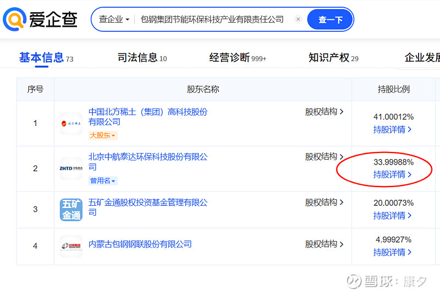Click the 4.99927% shareholding value
Screen dimensions: 440x295
393,240
